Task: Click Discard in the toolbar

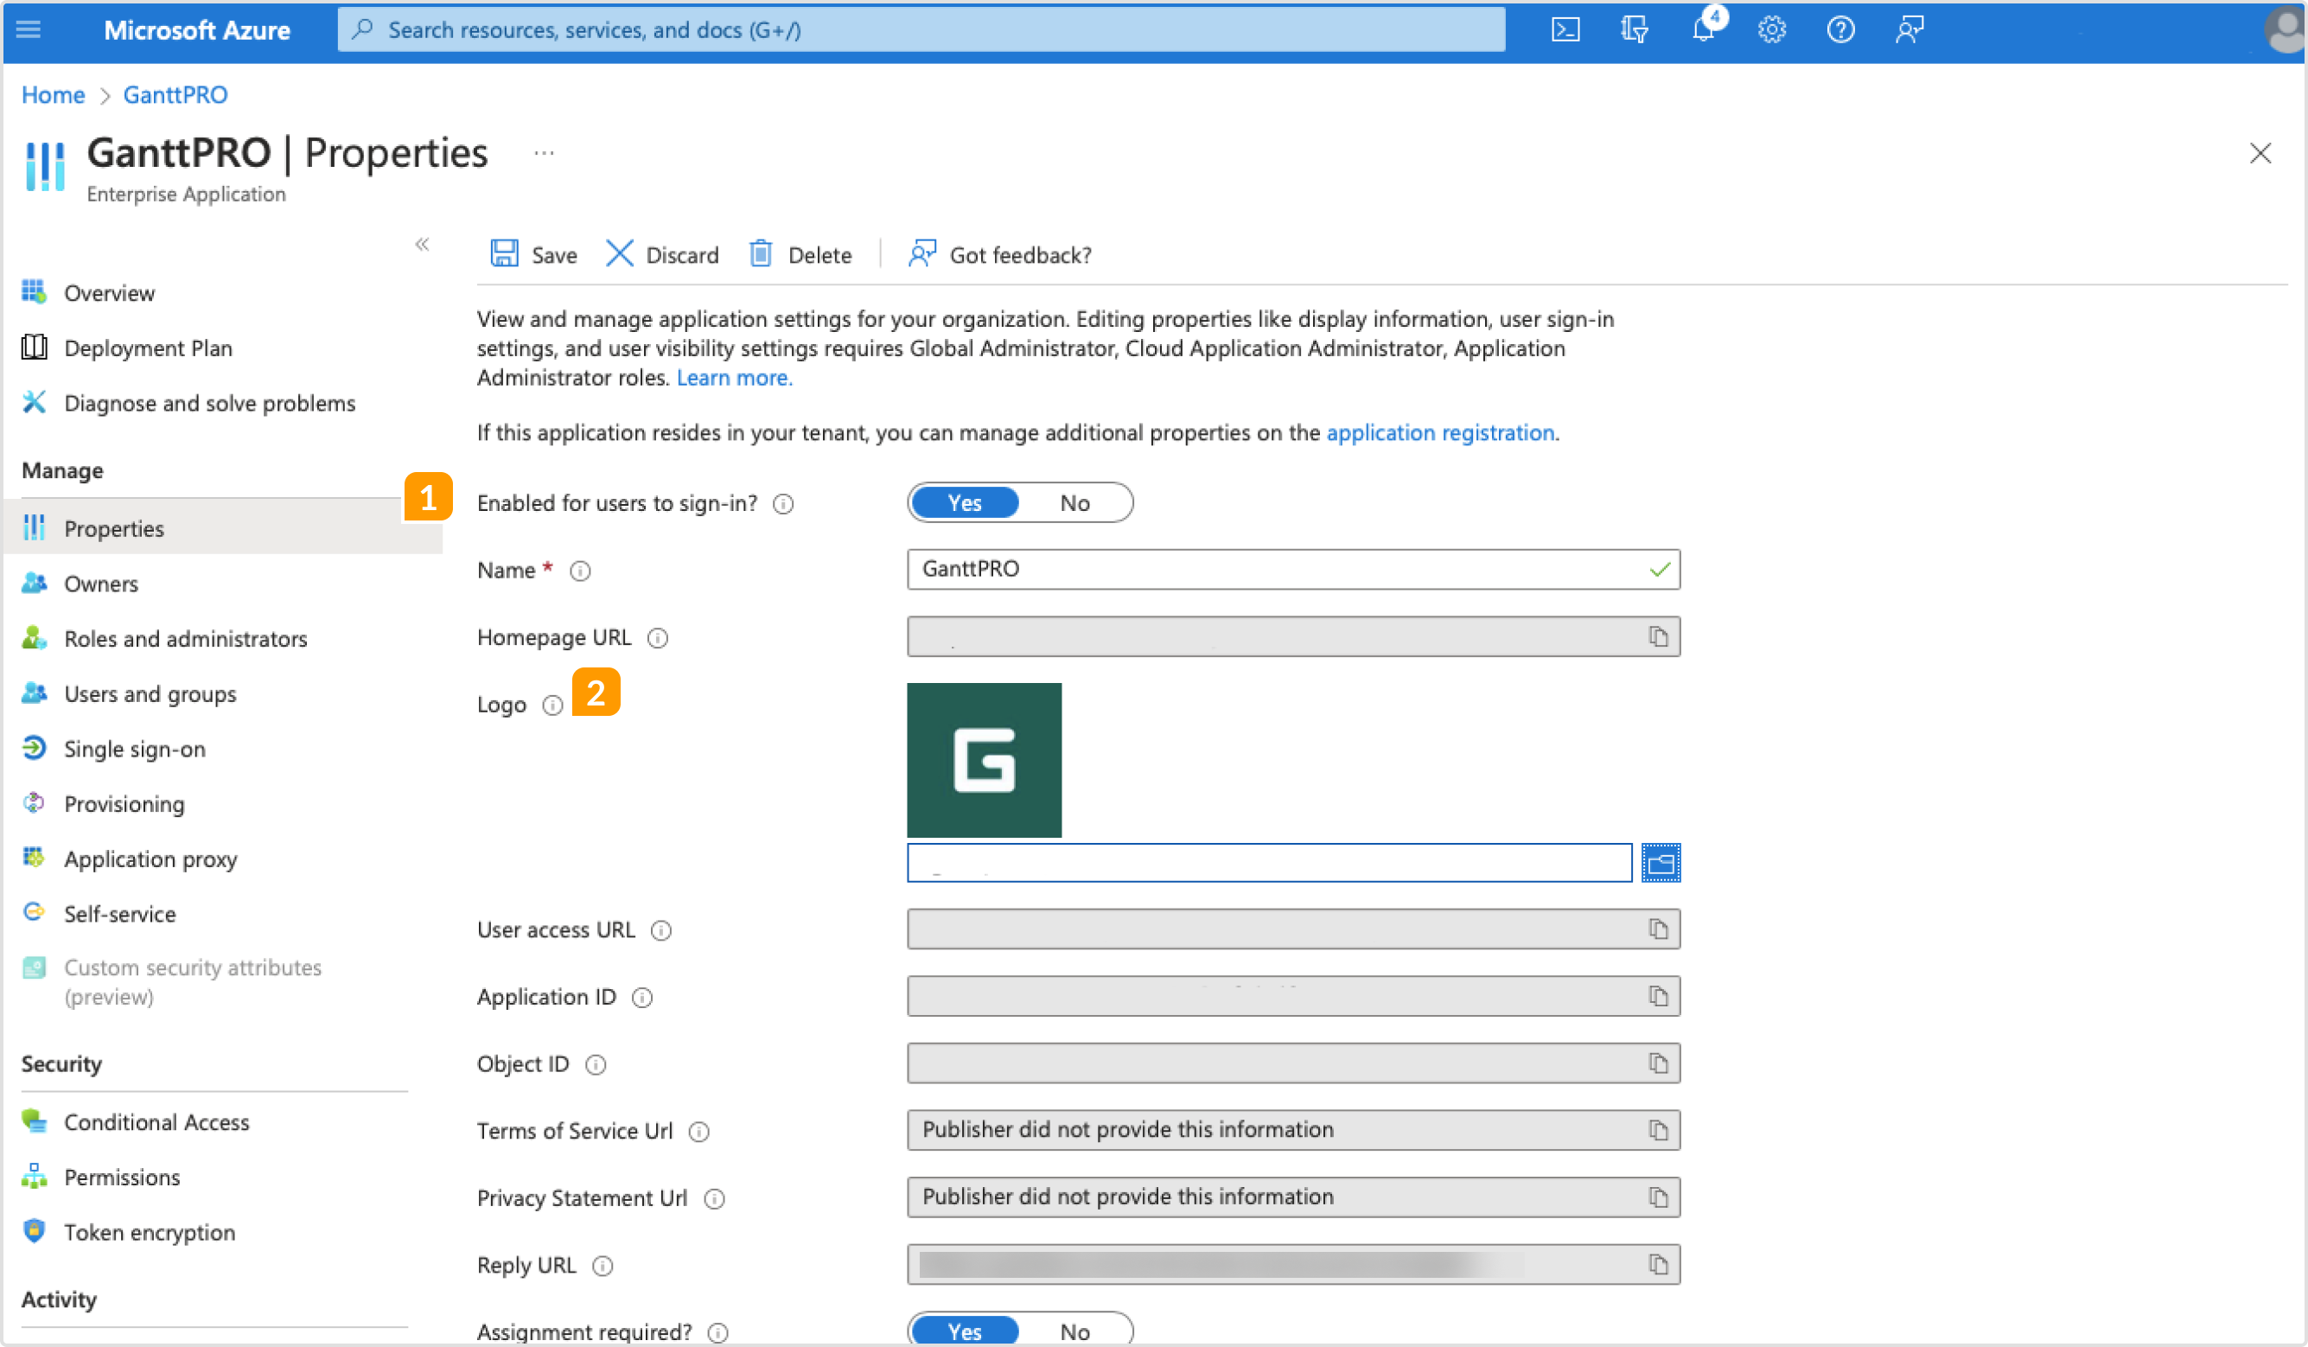Action: point(662,254)
